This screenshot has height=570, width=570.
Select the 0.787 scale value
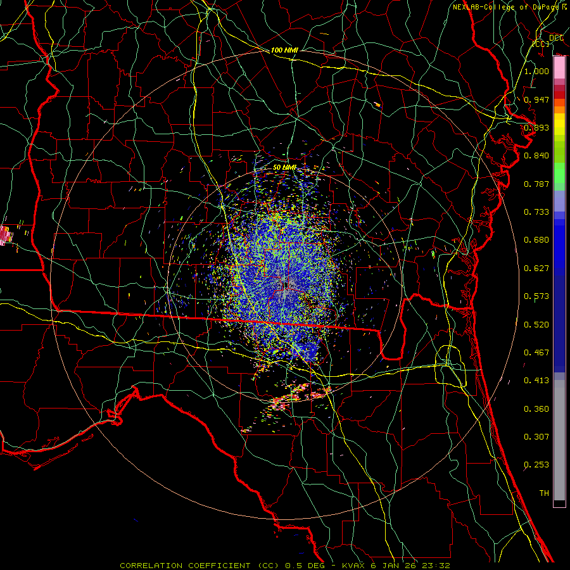coord(536,184)
